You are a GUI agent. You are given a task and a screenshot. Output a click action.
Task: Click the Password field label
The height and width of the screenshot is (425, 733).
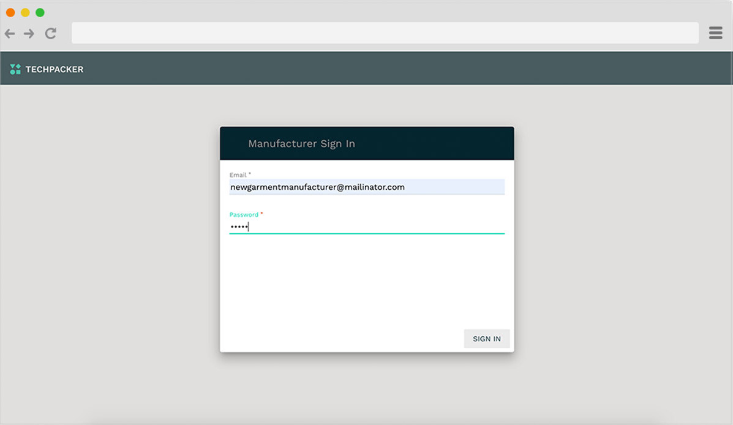pos(243,214)
